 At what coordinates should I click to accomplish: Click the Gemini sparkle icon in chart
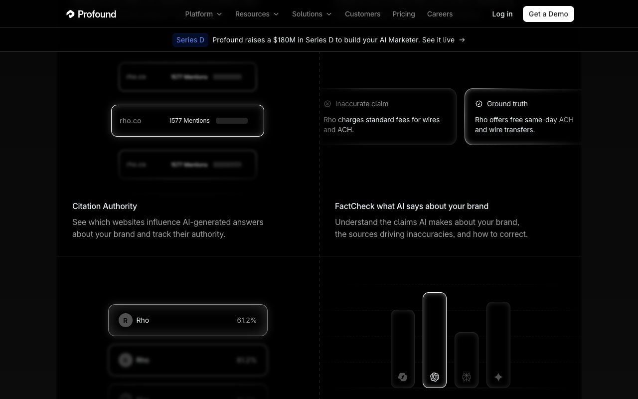click(498, 377)
